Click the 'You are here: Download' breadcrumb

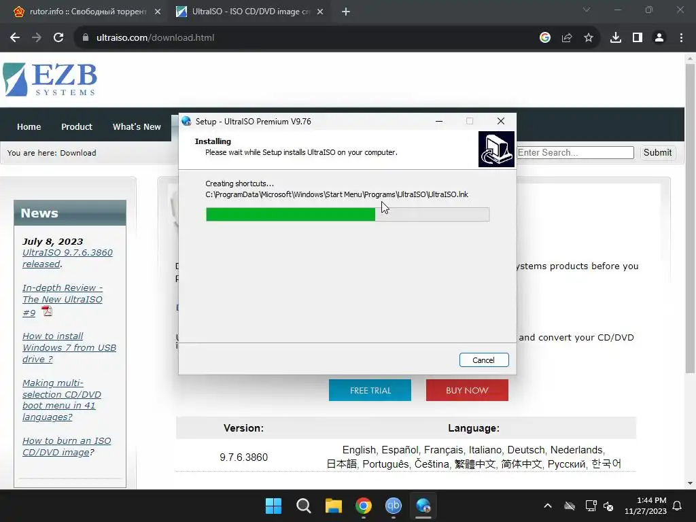[52, 153]
